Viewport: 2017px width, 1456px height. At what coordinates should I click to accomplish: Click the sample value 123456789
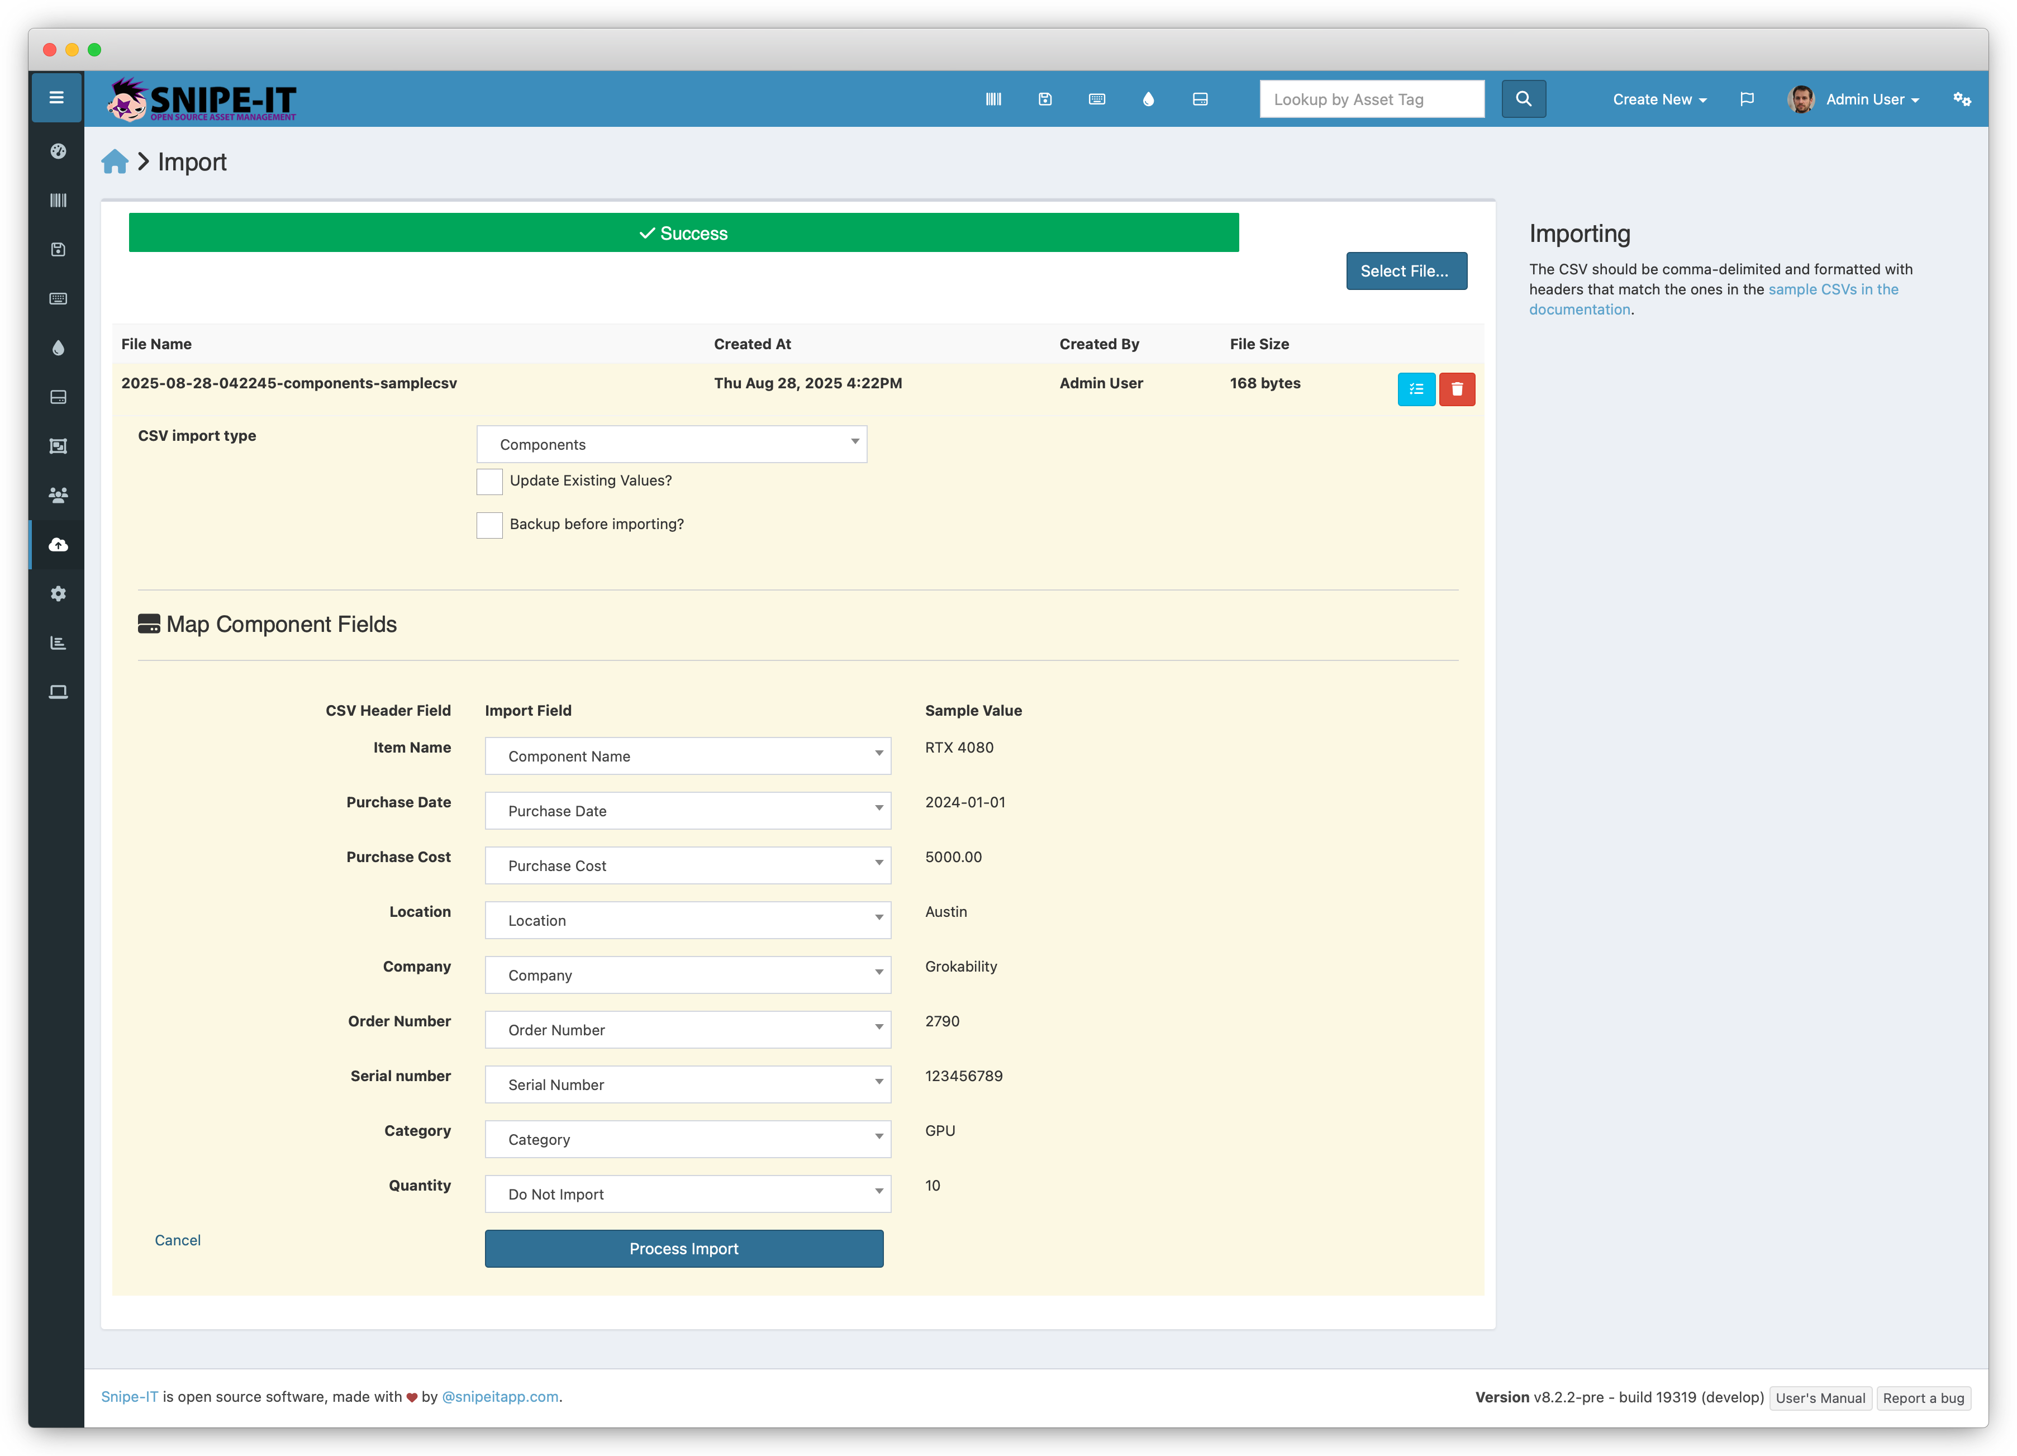(x=963, y=1076)
